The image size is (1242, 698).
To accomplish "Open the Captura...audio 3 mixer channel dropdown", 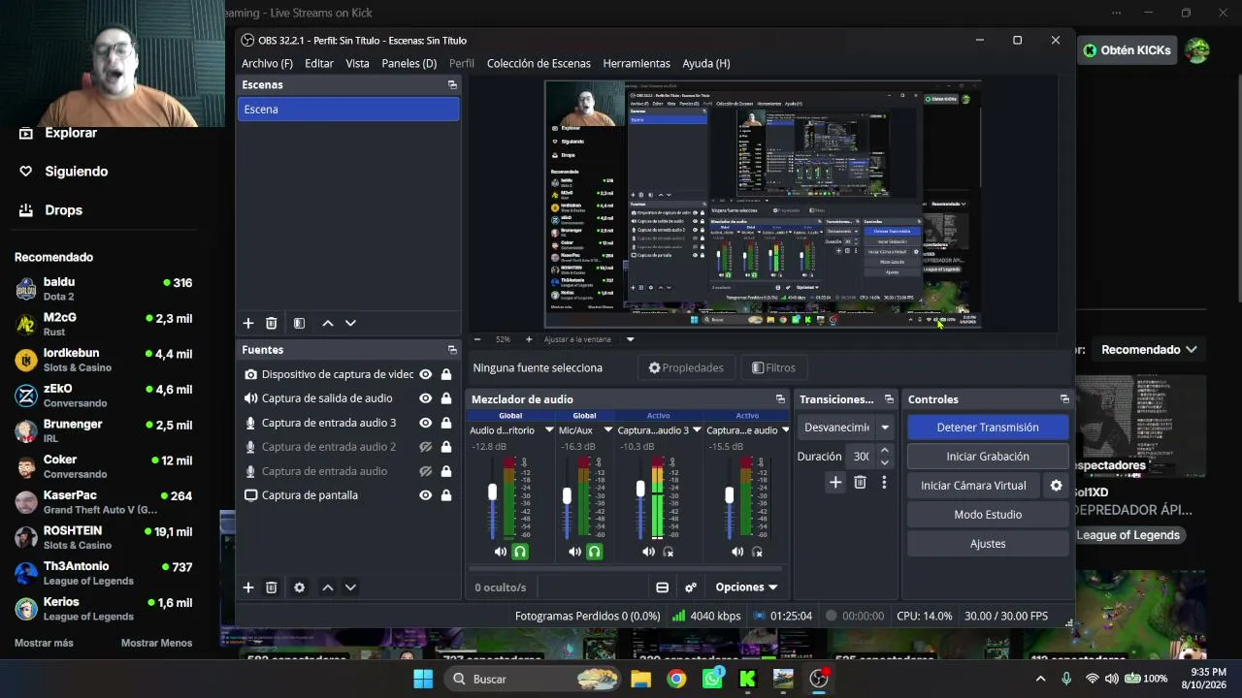I will pos(698,430).
